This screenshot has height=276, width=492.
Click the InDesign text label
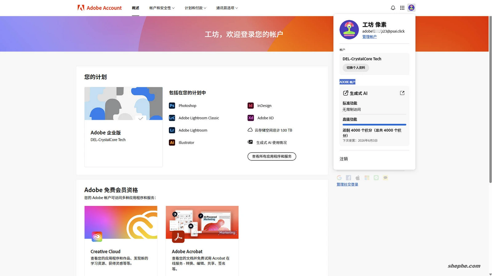(x=264, y=106)
